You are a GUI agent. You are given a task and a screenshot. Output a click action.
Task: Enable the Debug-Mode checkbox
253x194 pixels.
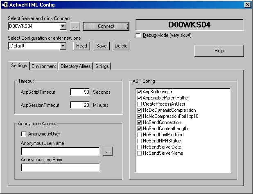click(138, 35)
